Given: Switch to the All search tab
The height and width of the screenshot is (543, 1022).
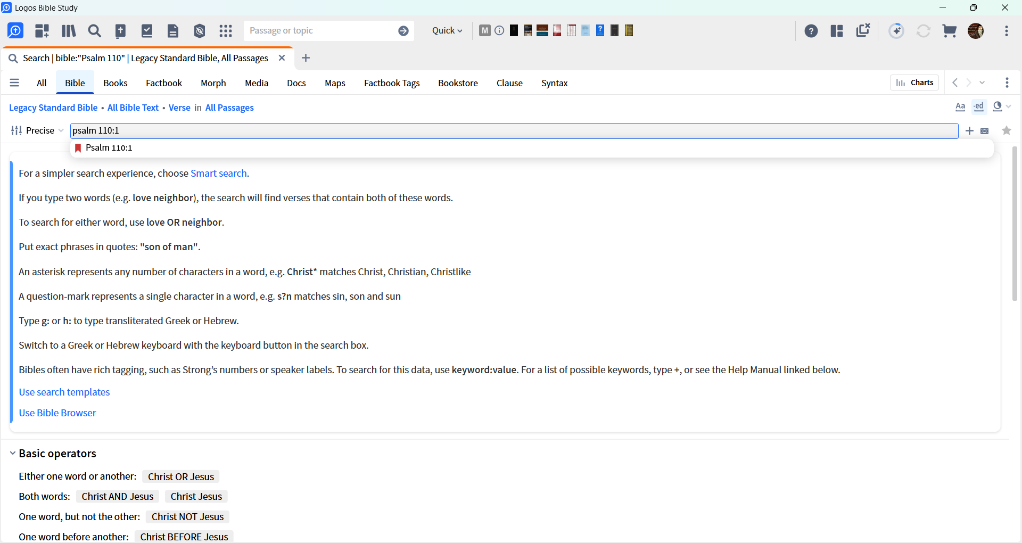Looking at the screenshot, I should click(x=42, y=83).
